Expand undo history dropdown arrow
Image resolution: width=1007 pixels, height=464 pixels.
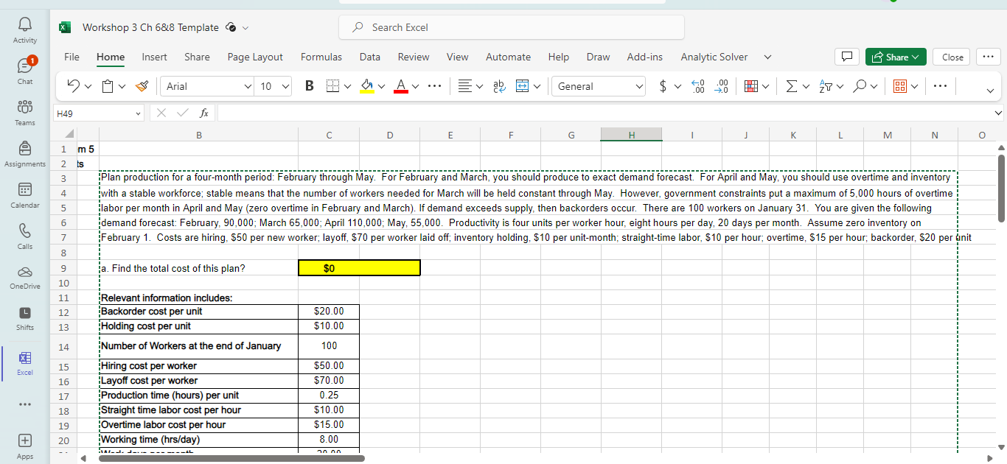[x=88, y=87]
